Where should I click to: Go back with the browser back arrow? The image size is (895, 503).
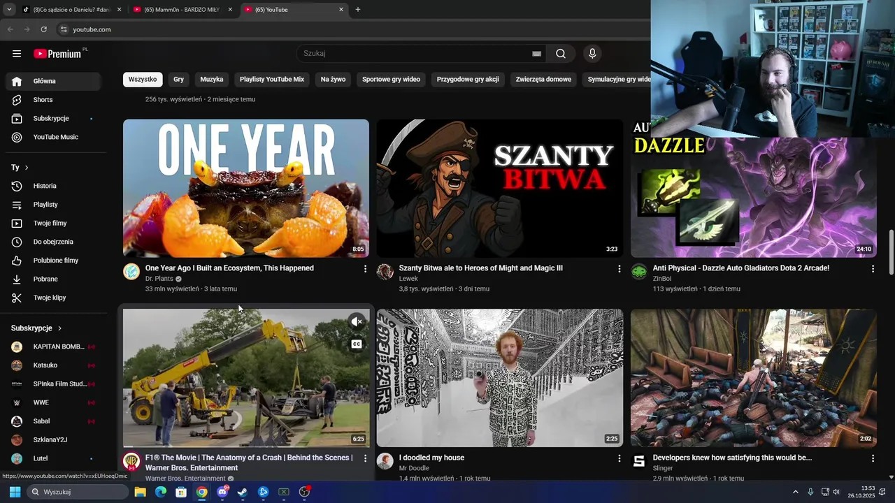coord(10,29)
